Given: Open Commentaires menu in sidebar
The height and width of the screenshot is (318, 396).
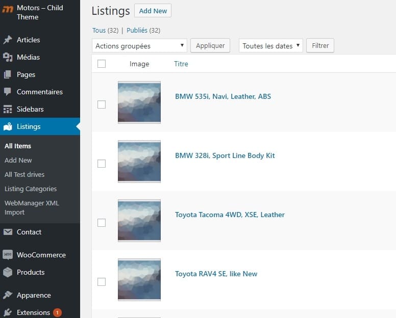Looking at the screenshot, I should (x=40, y=92).
